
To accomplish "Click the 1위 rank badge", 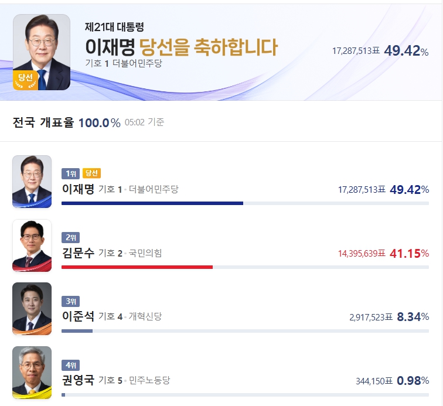I will [x=71, y=173].
